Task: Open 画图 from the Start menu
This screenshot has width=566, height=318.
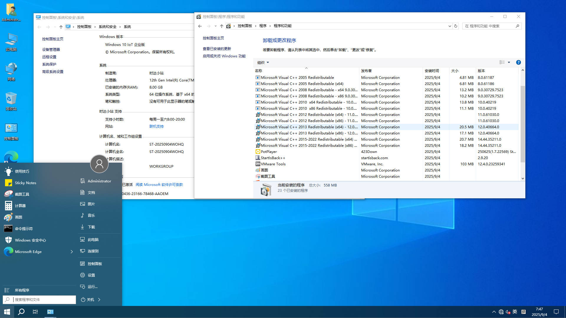Action: (x=18, y=217)
